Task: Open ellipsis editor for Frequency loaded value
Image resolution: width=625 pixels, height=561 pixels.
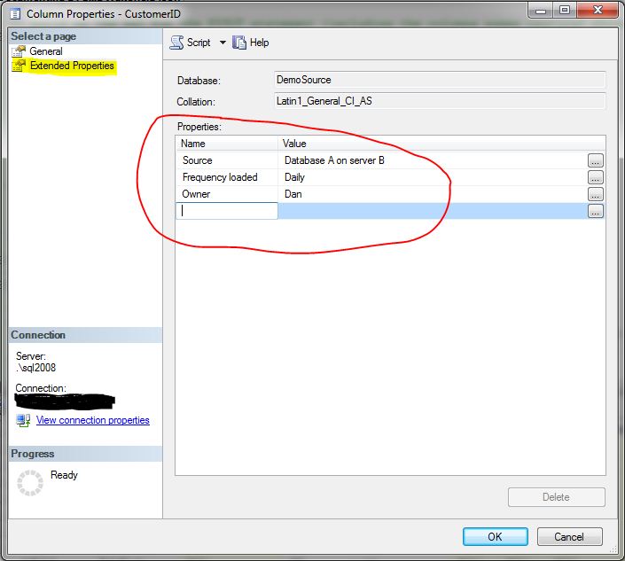Action: click(x=596, y=177)
